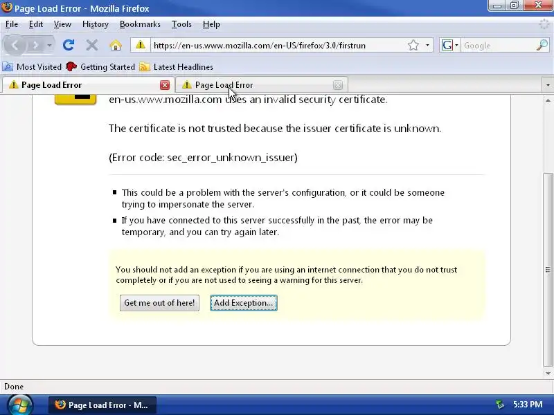The height and width of the screenshot is (415, 554).
Task: Click the Forward navigation arrow
Action: (x=35, y=46)
